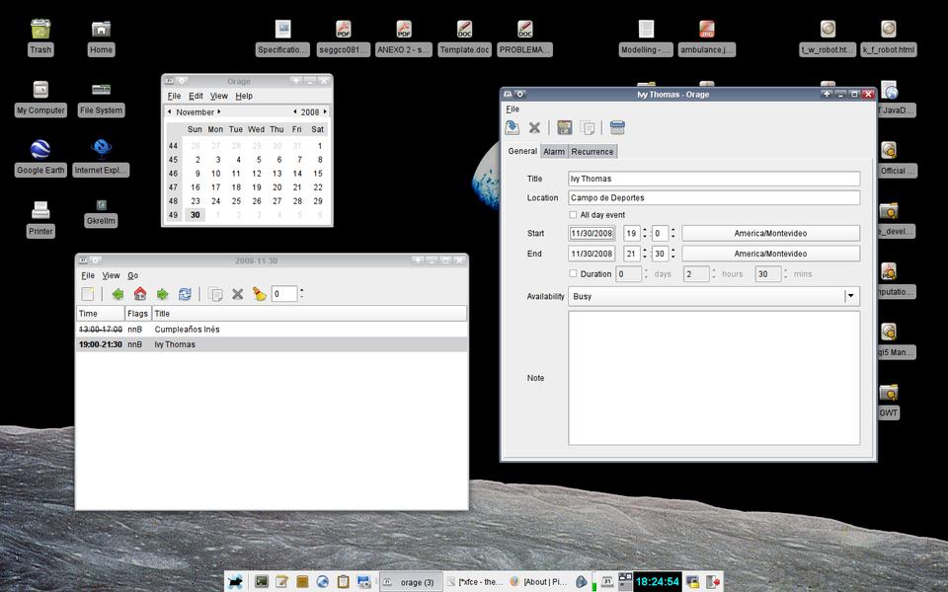Screen dimensions: 948x592
Task: Click the red home icon for today
Action: point(140,294)
